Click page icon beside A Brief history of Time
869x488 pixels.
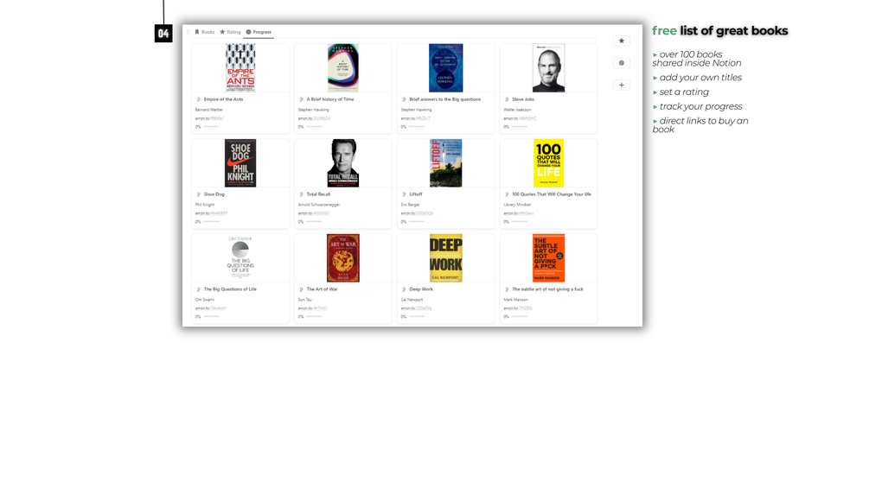pos(301,99)
